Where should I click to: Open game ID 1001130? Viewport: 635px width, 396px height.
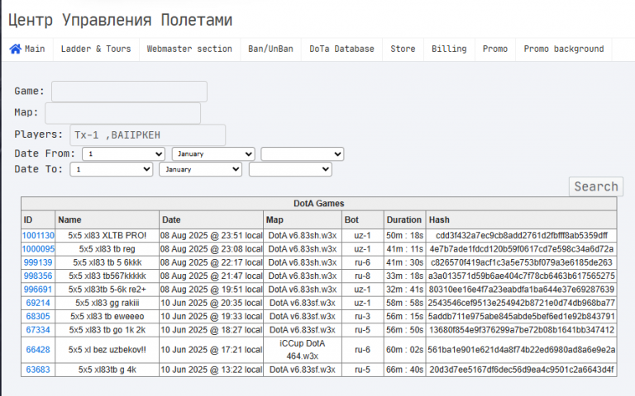point(38,236)
